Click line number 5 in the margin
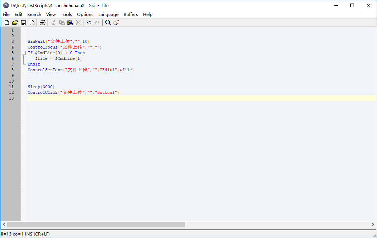The width and height of the screenshot is (377, 238). click(12, 52)
